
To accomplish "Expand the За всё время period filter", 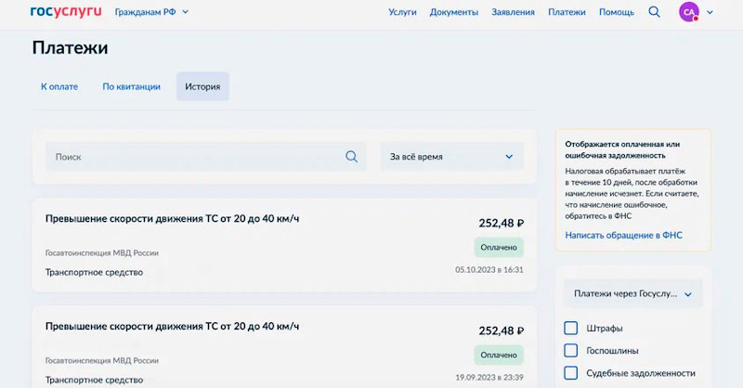I will click(451, 157).
